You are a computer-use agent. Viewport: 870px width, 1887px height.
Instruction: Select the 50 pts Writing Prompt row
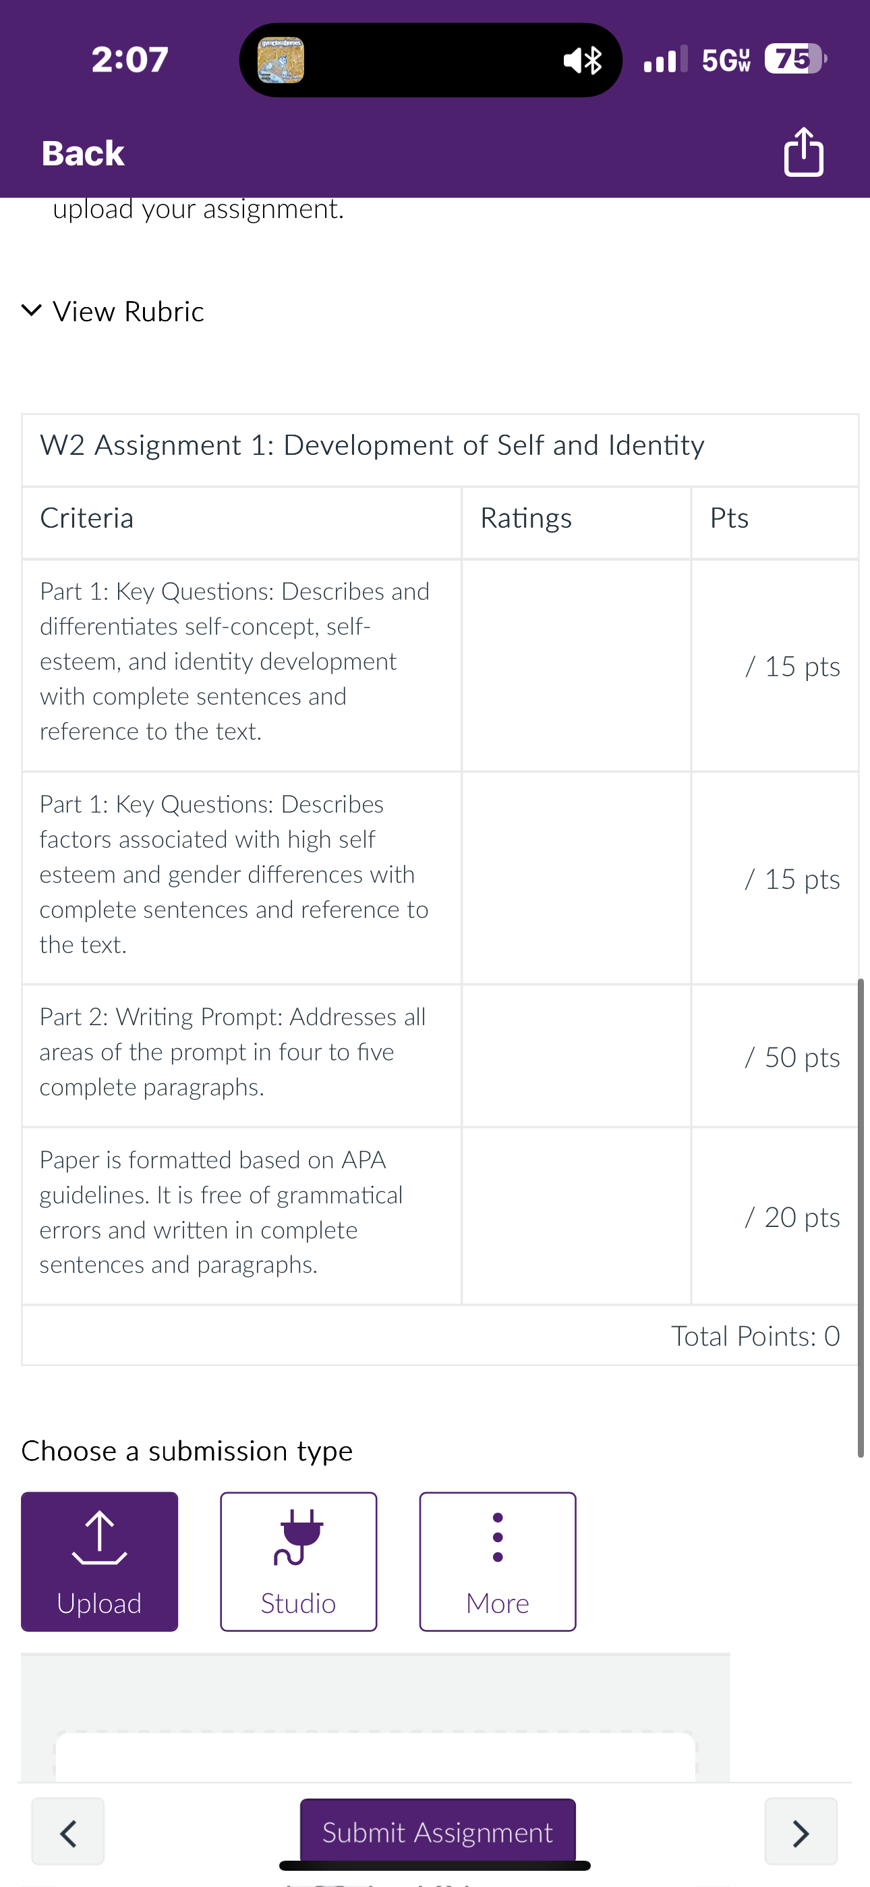point(440,1056)
